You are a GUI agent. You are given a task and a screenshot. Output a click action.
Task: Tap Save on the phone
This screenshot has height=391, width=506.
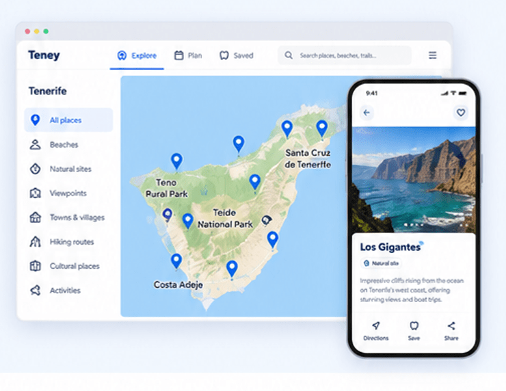pyautogui.click(x=414, y=331)
